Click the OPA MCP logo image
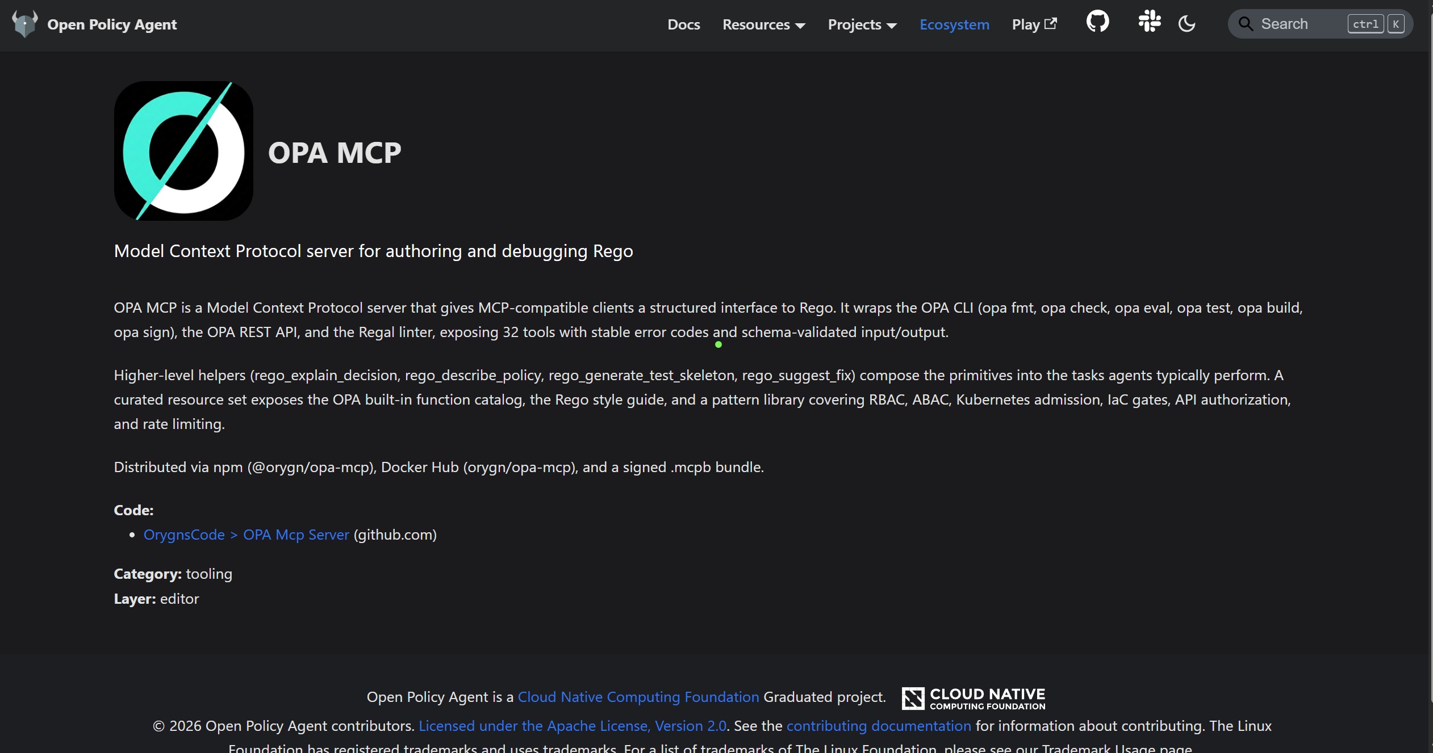1433x753 pixels. pyautogui.click(x=183, y=151)
